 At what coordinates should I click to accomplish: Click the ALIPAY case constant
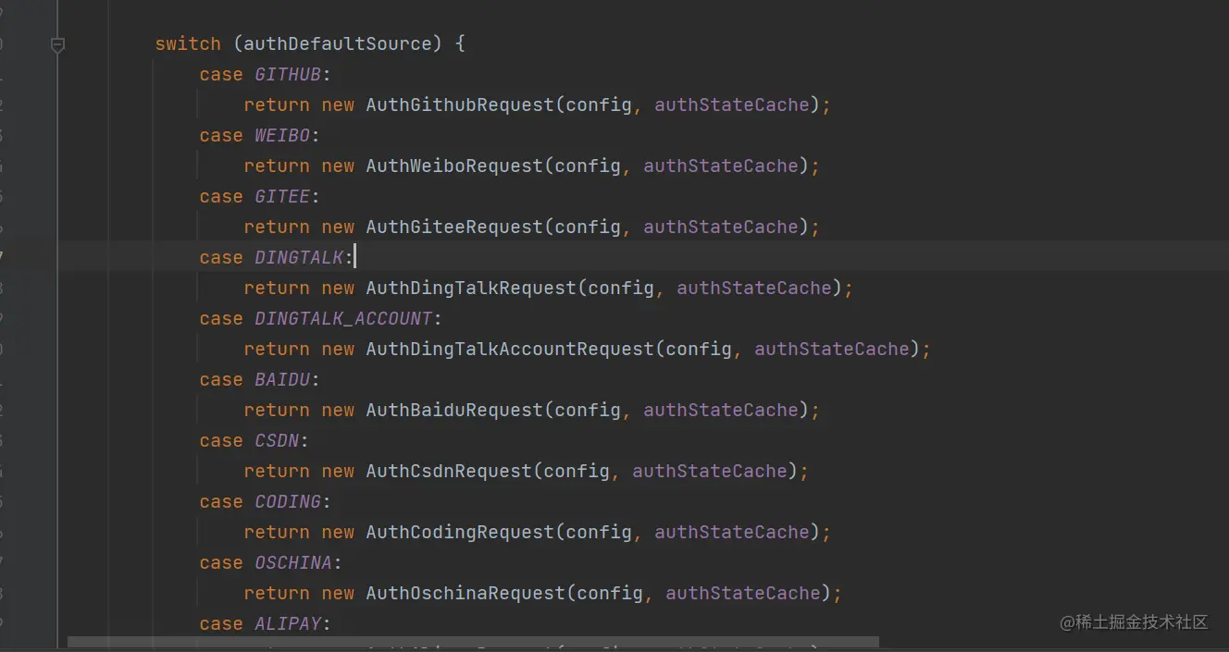(287, 623)
